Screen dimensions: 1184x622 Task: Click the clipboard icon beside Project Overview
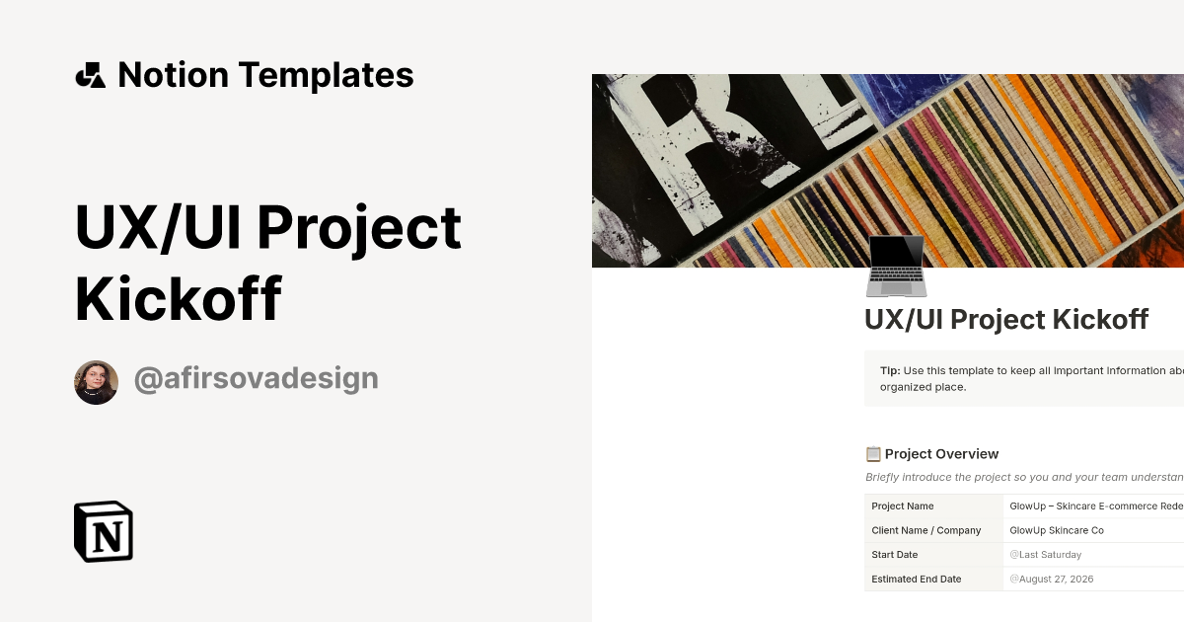point(872,453)
